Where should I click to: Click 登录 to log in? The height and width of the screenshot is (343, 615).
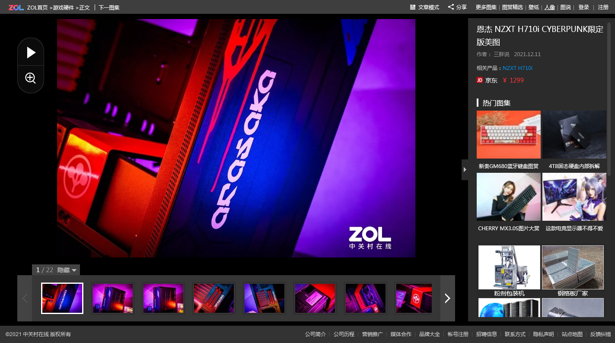coord(584,7)
